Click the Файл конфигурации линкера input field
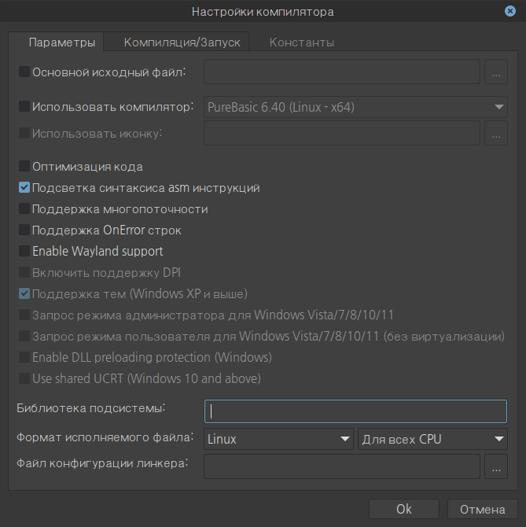The width and height of the screenshot is (526, 527). (341, 467)
